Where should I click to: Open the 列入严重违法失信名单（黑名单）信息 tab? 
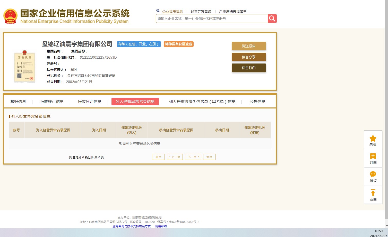(x=202, y=102)
